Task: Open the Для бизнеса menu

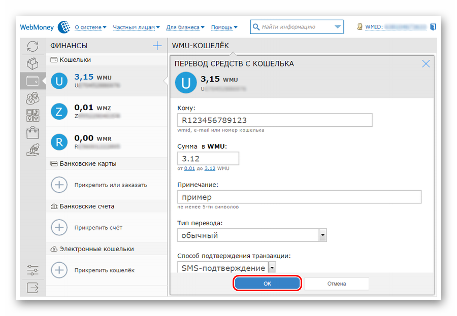Action: tap(185, 27)
